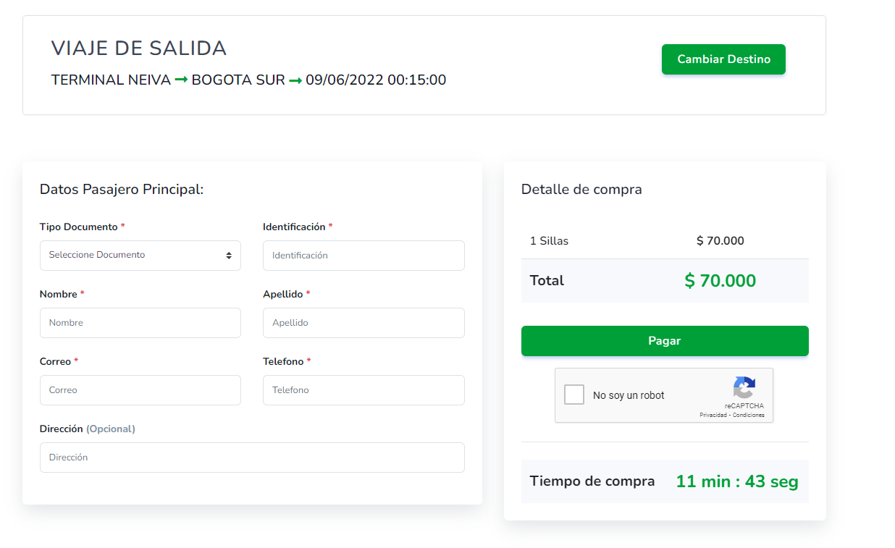
Task: Click into the Nombre text field
Action: coord(140,323)
